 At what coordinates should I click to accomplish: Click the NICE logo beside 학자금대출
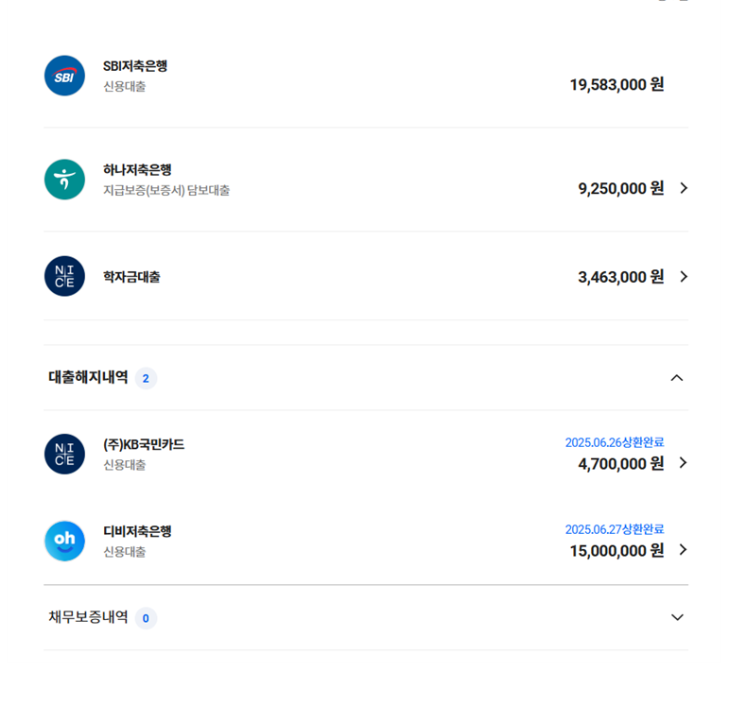pos(64,276)
